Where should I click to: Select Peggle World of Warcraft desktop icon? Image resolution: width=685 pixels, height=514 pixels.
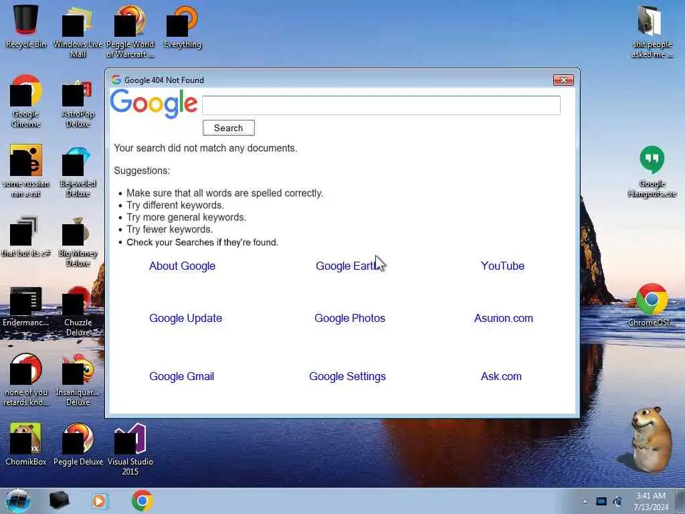click(130, 31)
